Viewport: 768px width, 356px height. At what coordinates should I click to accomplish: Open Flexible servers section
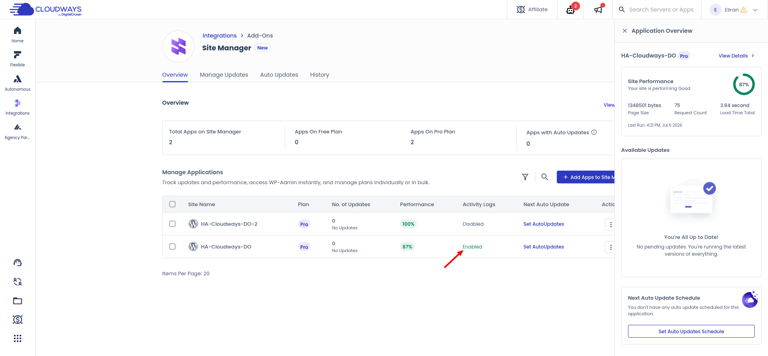(x=18, y=59)
